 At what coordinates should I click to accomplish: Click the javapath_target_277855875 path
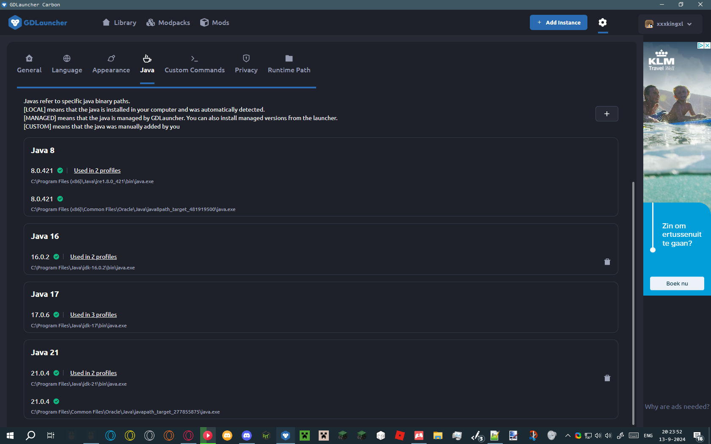click(125, 412)
